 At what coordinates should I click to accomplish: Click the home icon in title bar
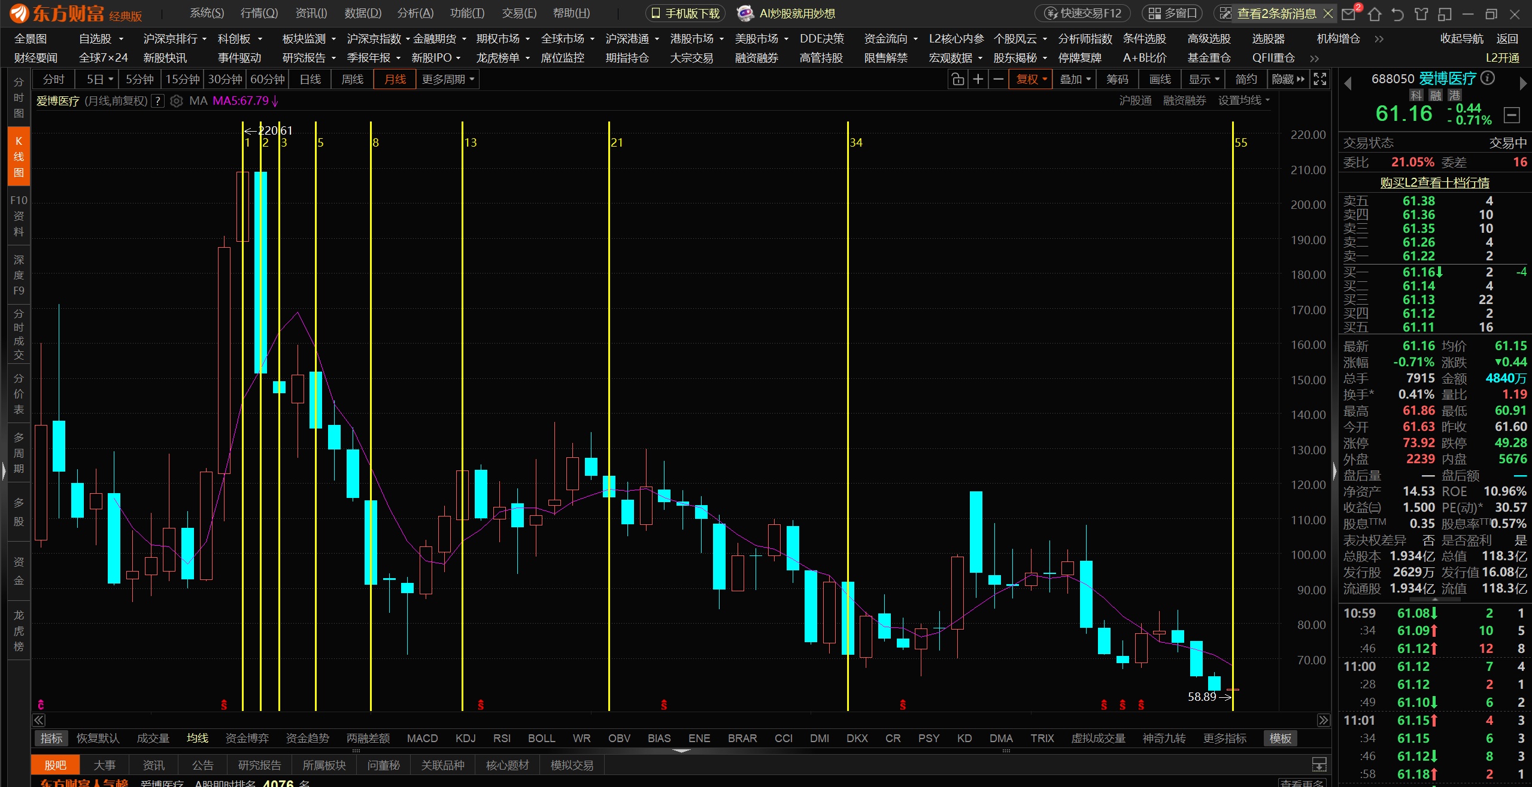click(x=1375, y=13)
